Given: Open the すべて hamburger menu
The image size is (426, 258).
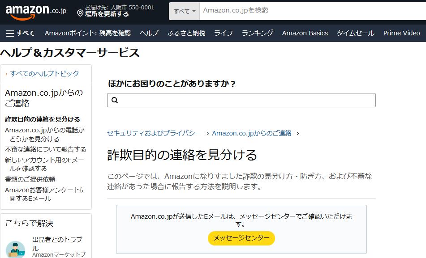Looking at the screenshot, I should pos(20,33).
